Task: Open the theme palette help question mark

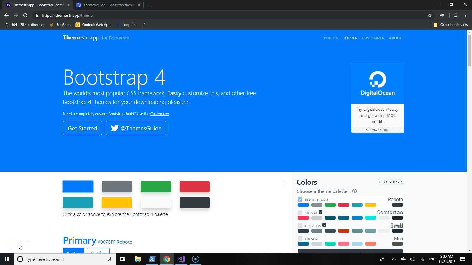Action: pos(354,191)
